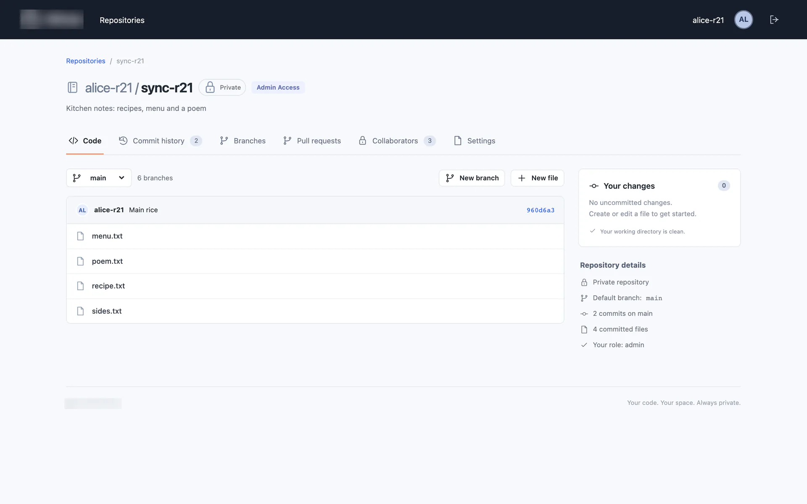This screenshot has height=504, width=807.
Task: Click the Repositories breadcrumb link
Action: point(86,61)
